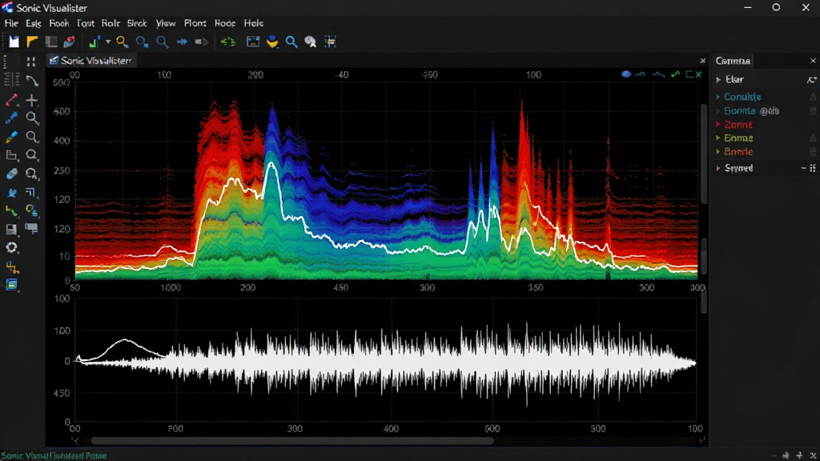The image size is (820, 461).
Task: Click the four-dot grid icon in the left sidebar
Action: pyautogui.click(x=31, y=62)
